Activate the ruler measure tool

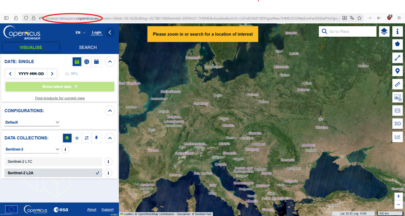pos(397,84)
